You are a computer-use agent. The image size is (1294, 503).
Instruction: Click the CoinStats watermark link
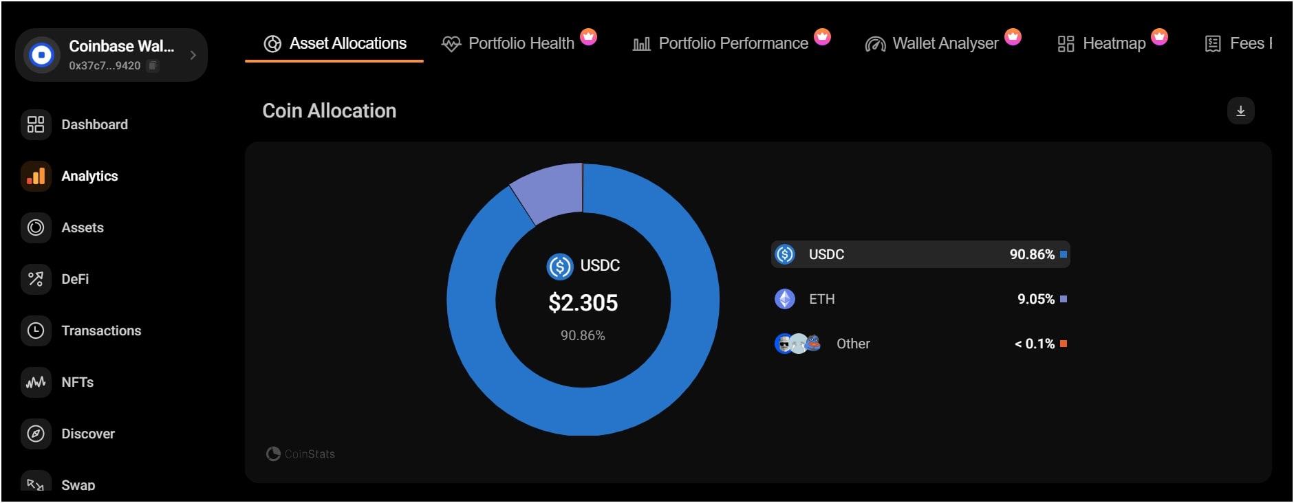[301, 454]
